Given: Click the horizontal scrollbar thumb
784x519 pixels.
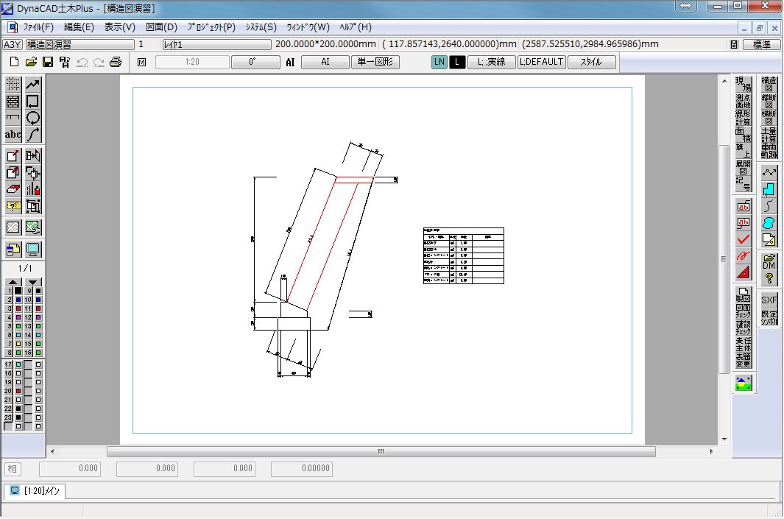Looking at the screenshot, I should [x=381, y=451].
